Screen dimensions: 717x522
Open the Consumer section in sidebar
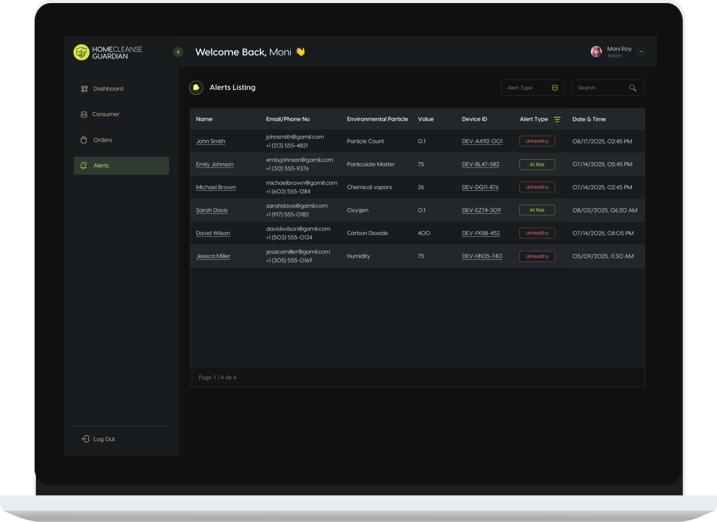click(105, 114)
